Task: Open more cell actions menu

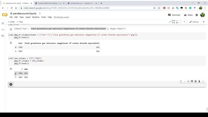Action: pyautogui.click(x=203, y=81)
